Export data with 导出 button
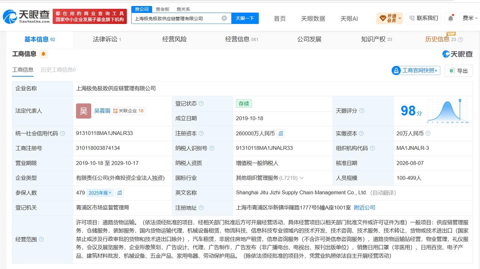Image resolution: width=480 pixels, height=269 pixels. [459, 71]
